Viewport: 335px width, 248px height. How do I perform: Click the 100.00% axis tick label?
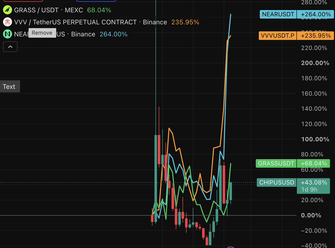pos(315,139)
